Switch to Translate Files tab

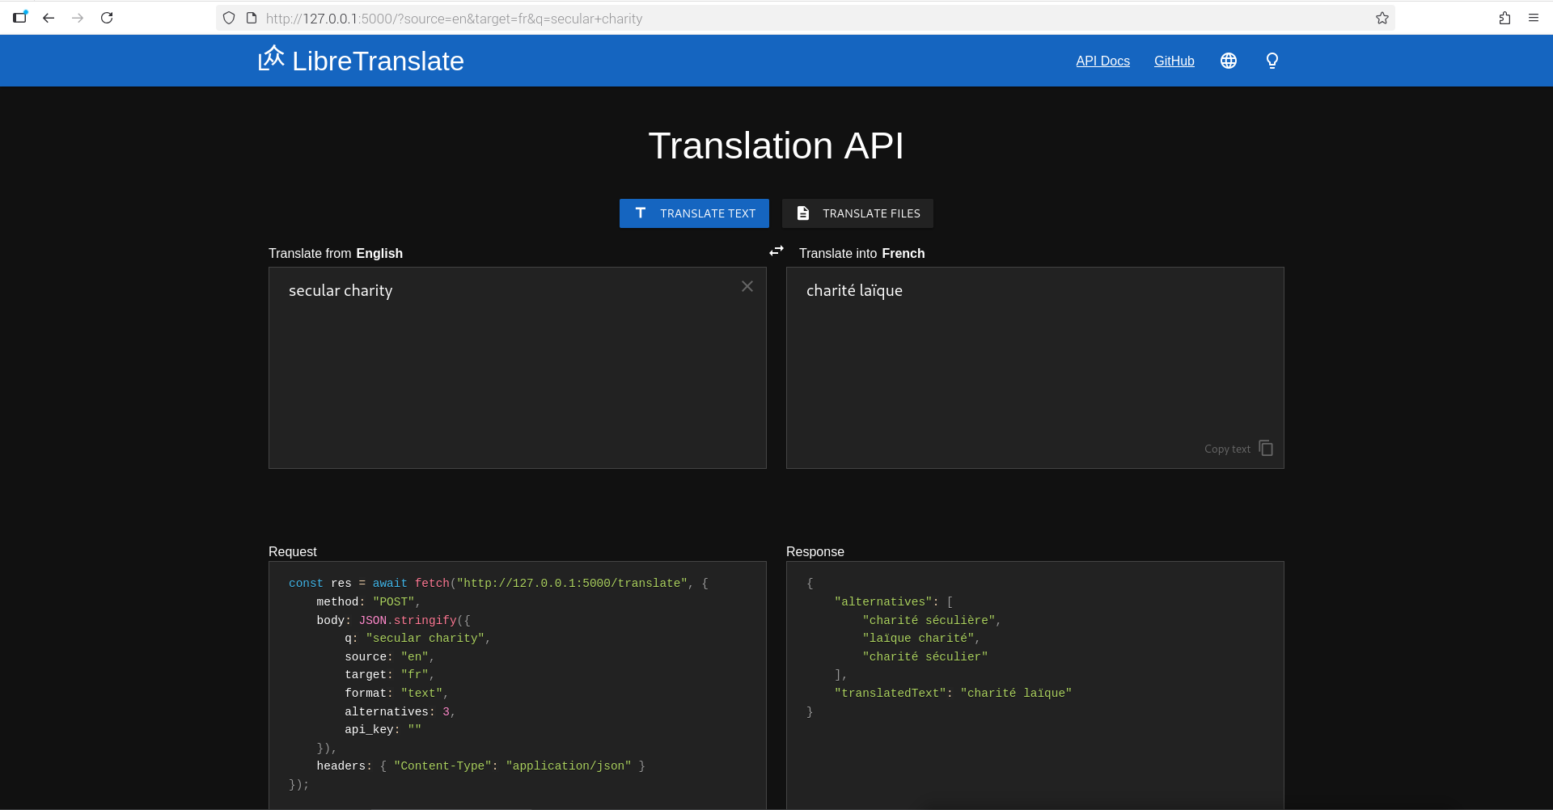point(857,213)
